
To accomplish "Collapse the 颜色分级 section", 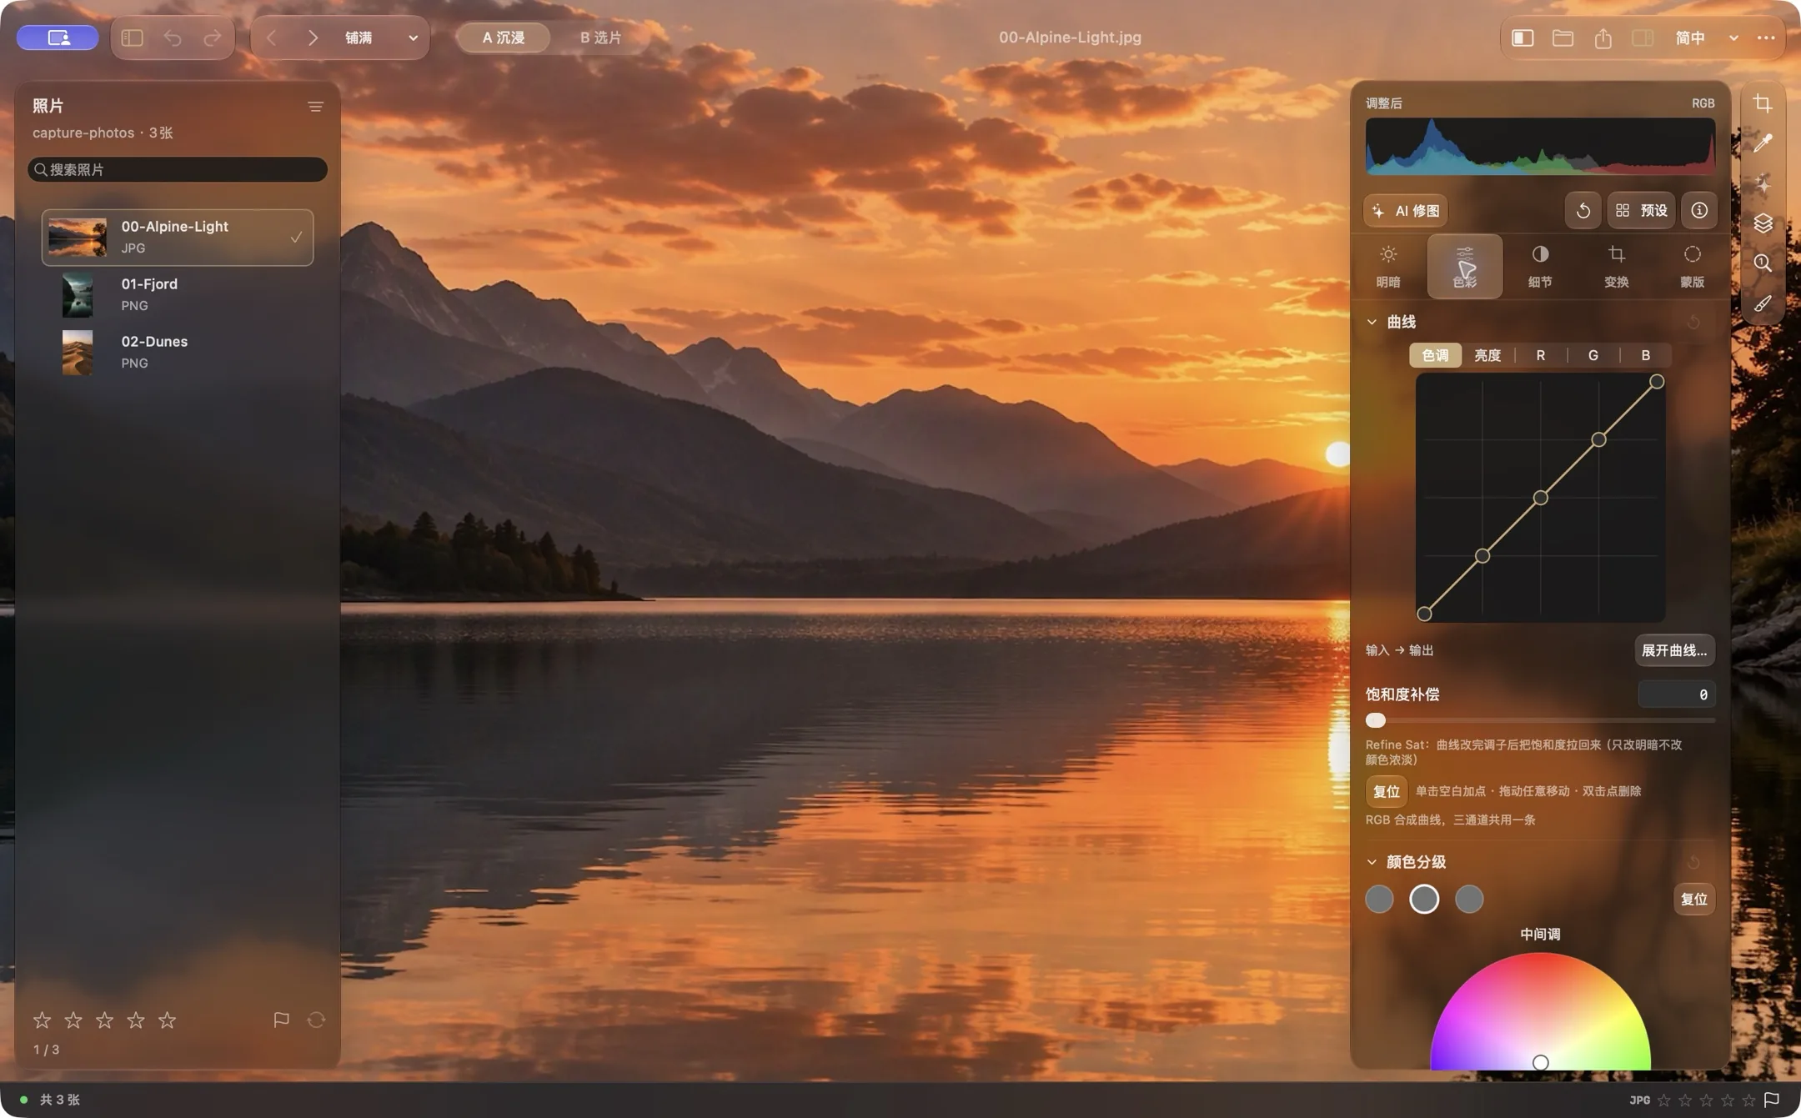I will pos(1372,862).
